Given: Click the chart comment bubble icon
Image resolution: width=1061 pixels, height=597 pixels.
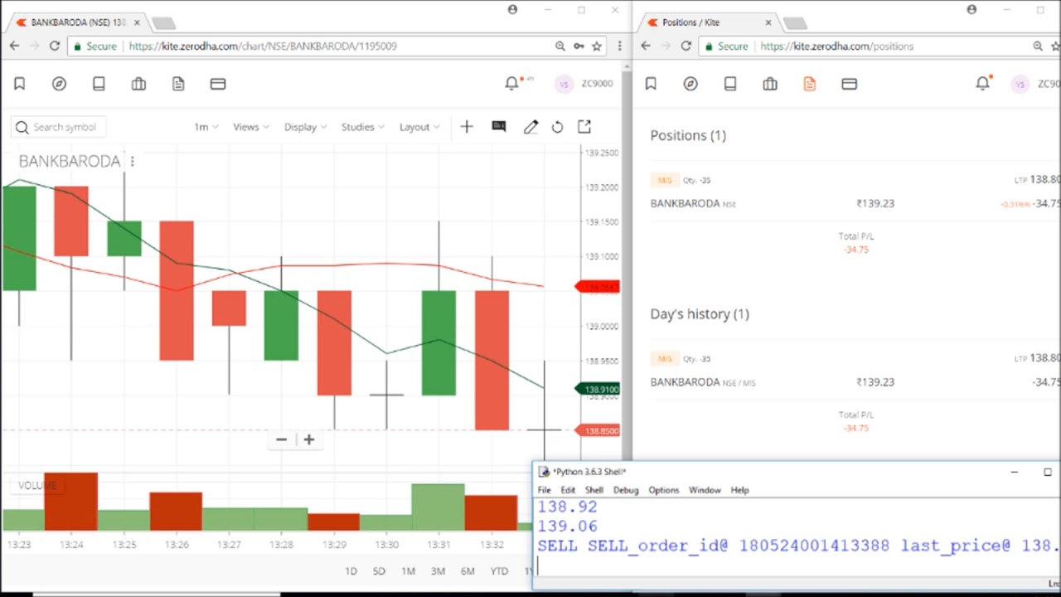Looking at the screenshot, I should point(499,127).
